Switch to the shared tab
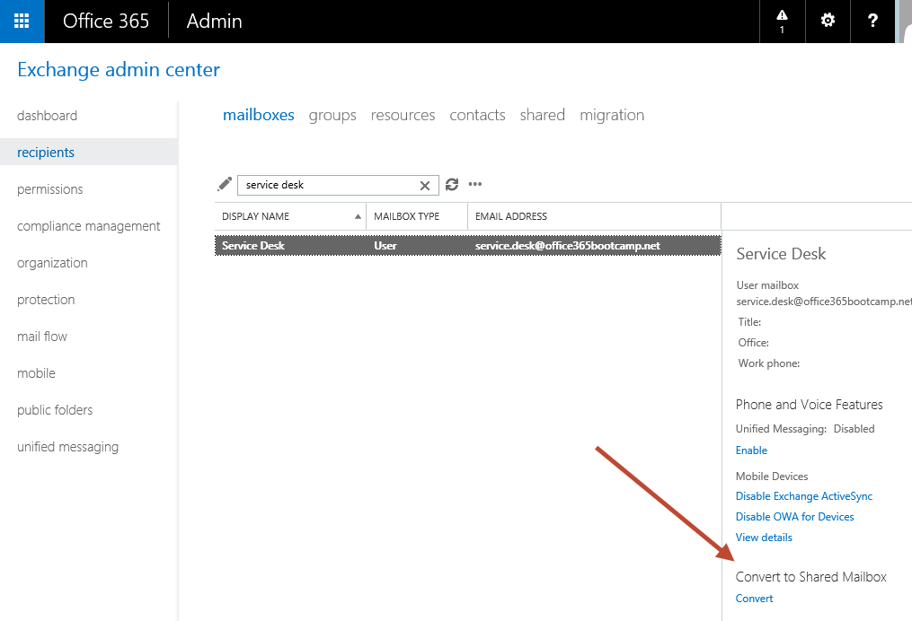Screen dimensions: 912x621 (x=542, y=115)
